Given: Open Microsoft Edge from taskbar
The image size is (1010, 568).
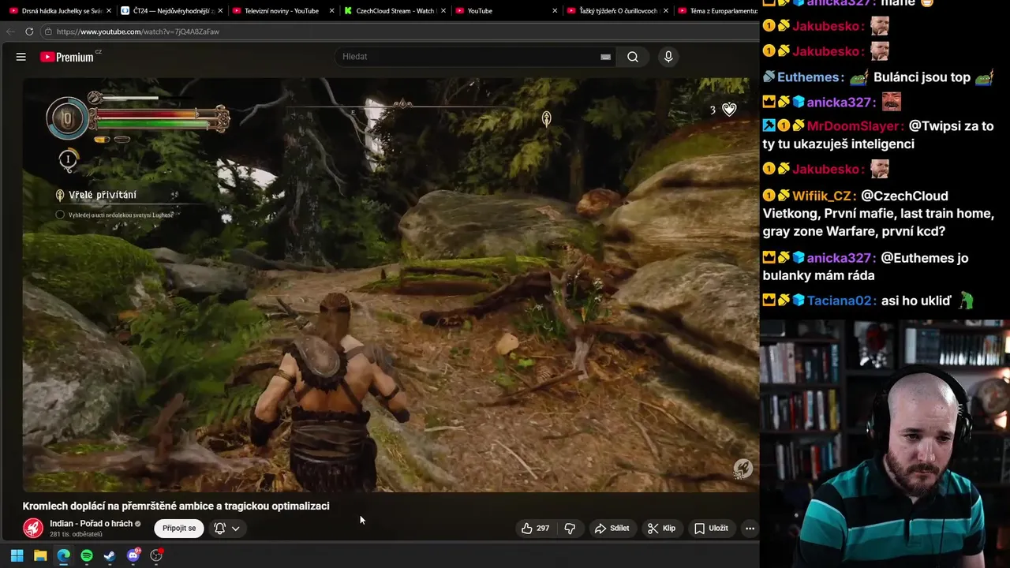Looking at the screenshot, I should click(63, 555).
